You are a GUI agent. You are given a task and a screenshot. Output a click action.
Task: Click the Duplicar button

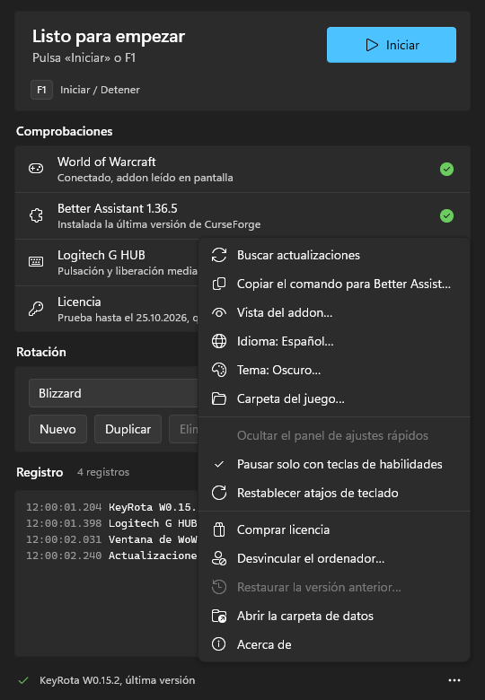coord(128,429)
